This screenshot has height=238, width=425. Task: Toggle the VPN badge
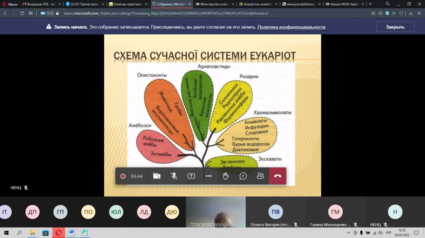(50, 13)
